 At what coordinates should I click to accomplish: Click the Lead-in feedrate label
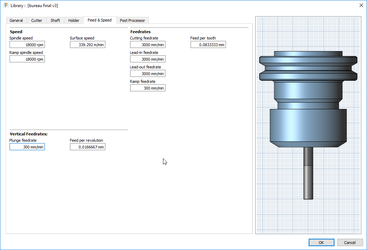(x=144, y=53)
